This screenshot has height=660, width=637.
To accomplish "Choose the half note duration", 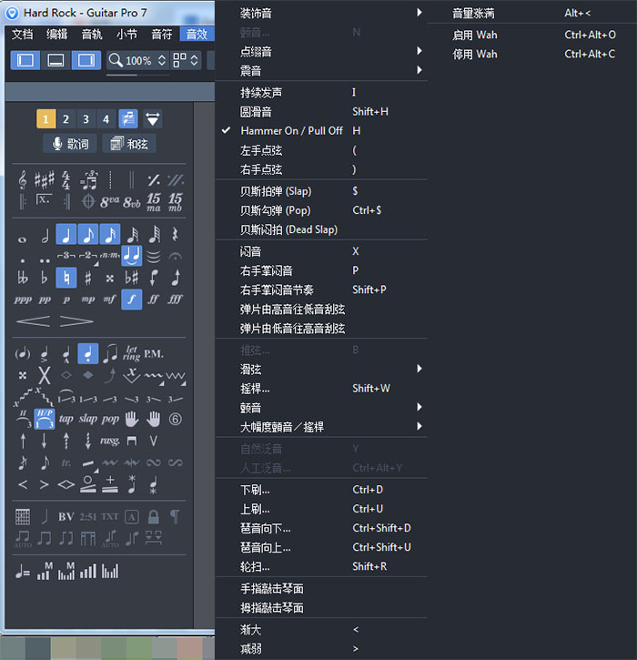I will click(x=45, y=236).
